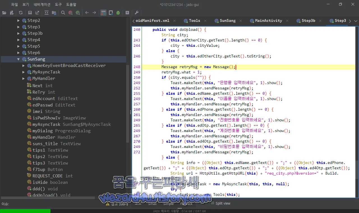This screenshot has height=213, width=359.
Task: Click the open file folder icon
Action: (4, 13)
